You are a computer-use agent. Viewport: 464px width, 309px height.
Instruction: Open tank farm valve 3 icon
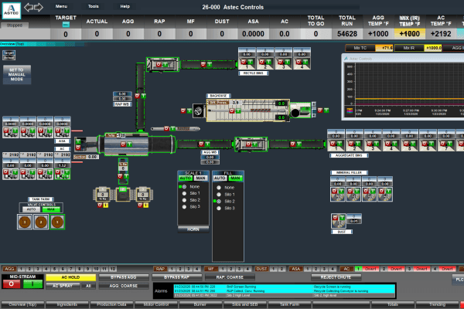point(25,222)
